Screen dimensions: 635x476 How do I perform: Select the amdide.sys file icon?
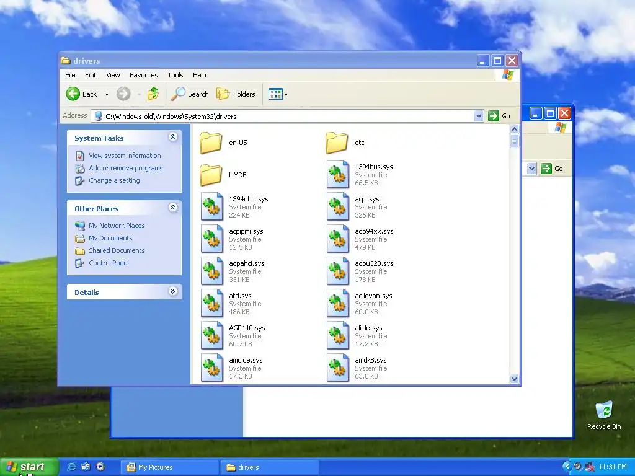212,368
